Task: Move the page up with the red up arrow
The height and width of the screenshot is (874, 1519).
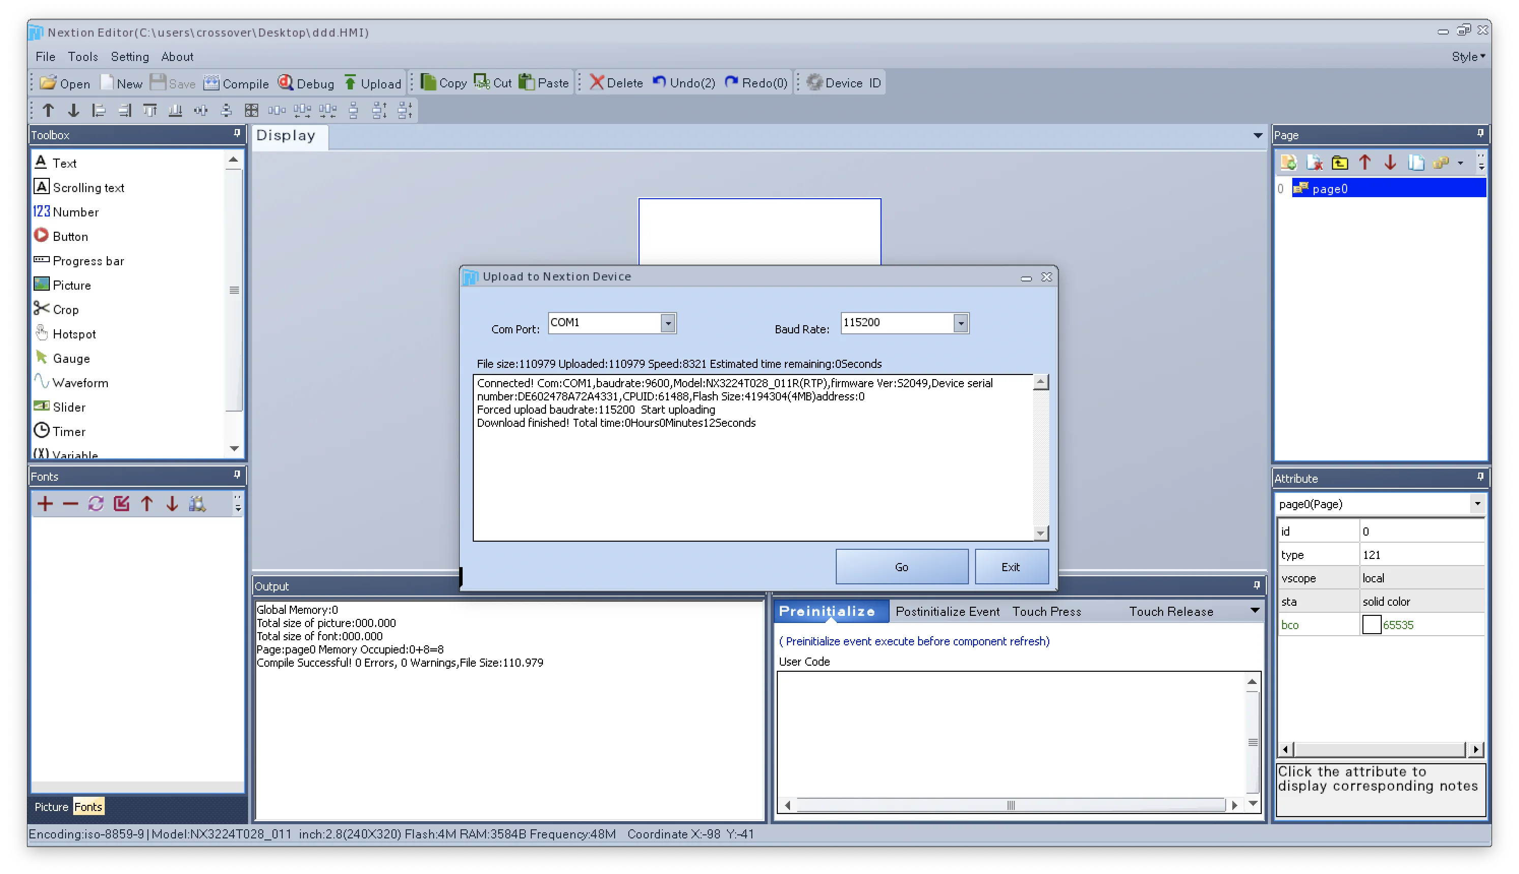Action: point(1364,162)
